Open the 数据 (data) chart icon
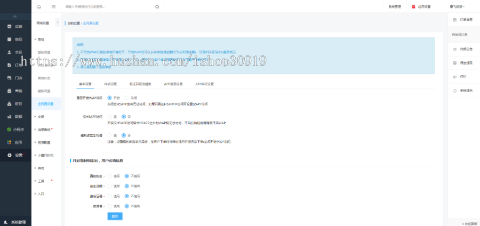This screenshot has width=480, height=226. coord(9,117)
